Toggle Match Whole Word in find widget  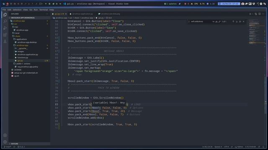click(216, 22)
